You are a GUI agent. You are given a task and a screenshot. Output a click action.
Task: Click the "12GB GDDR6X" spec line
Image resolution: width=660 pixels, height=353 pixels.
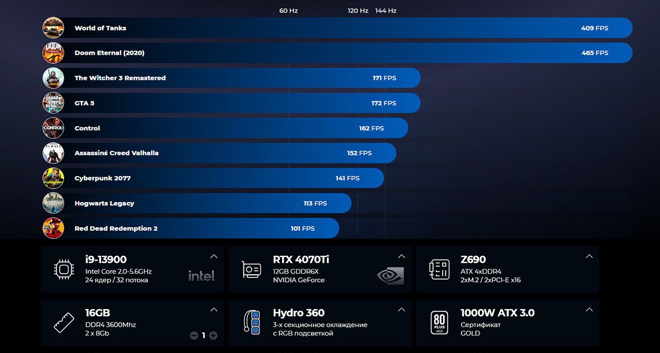click(x=296, y=272)
